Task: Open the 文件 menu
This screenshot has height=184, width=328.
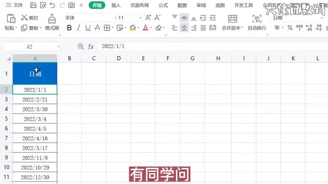Action: [x=14, y=5]
